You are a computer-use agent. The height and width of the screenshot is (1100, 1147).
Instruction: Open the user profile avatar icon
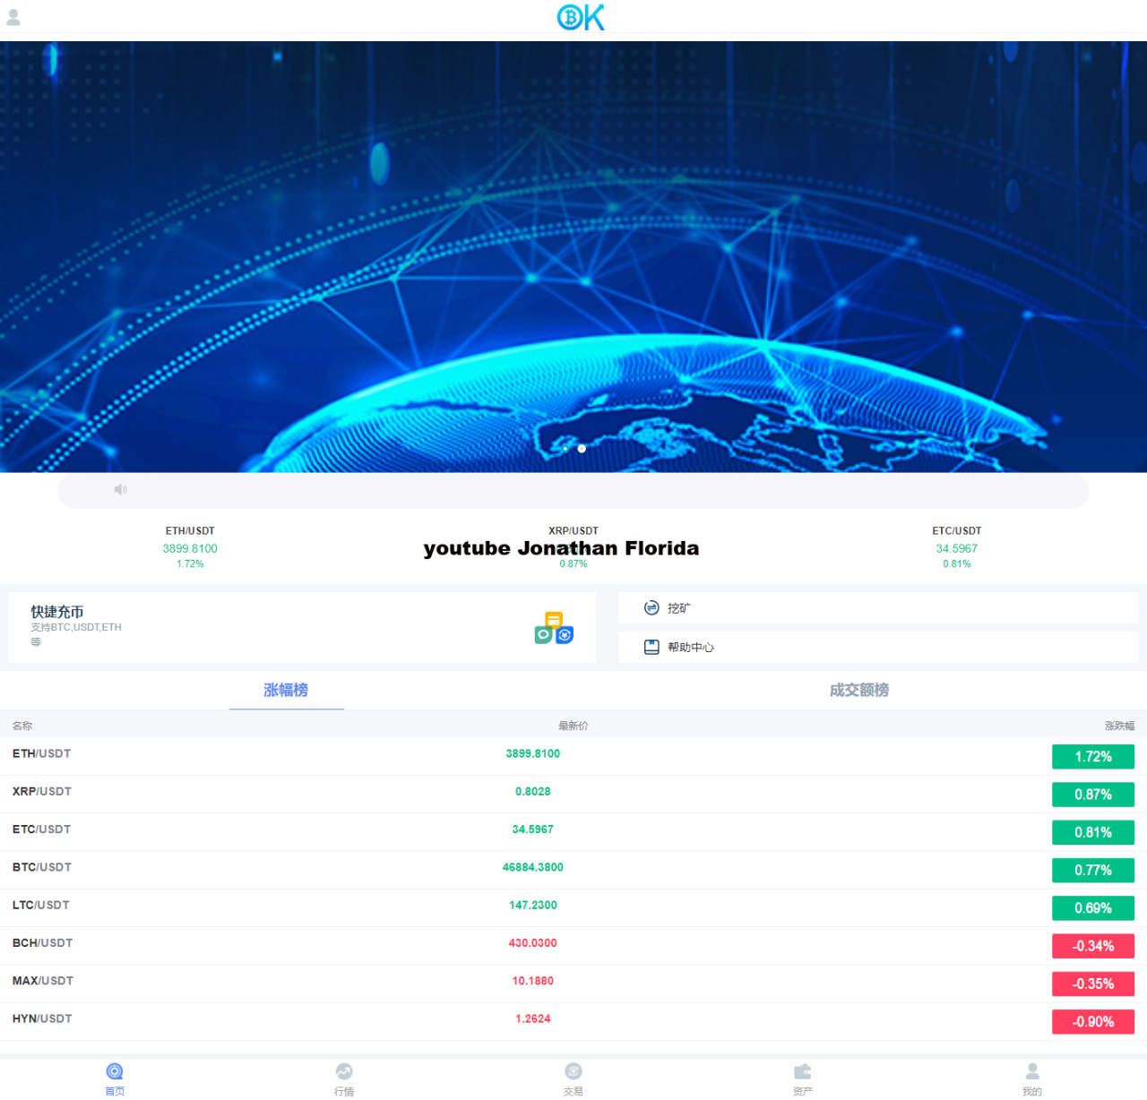coord(13,17)
